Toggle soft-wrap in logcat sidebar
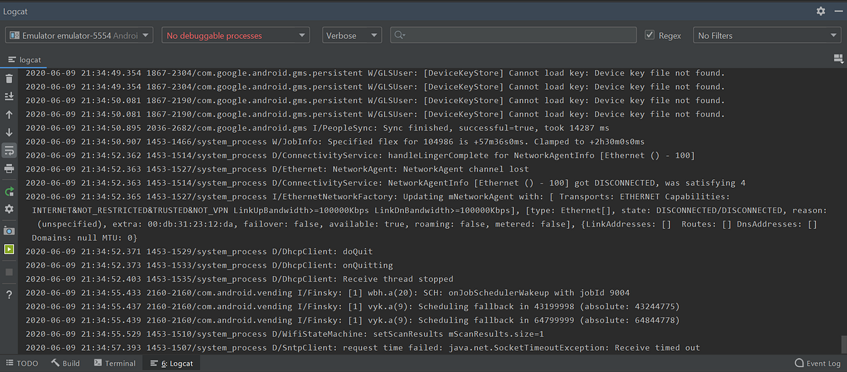Screen dimensions: 847x372 (x=9, y=150)
